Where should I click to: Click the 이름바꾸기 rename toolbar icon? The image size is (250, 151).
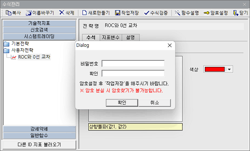pos(29,13)
